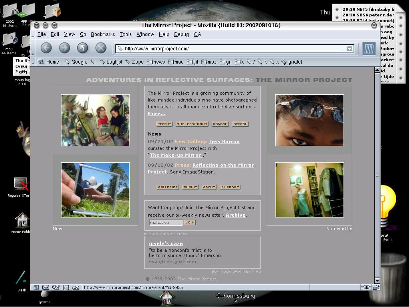Screen dimensions: 409x307
Task: Stop loading with the X Stop button
Action: (101, 48)
